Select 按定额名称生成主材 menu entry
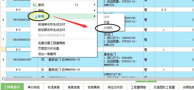This screenshot has width=194, height=90. pos(52,30)
